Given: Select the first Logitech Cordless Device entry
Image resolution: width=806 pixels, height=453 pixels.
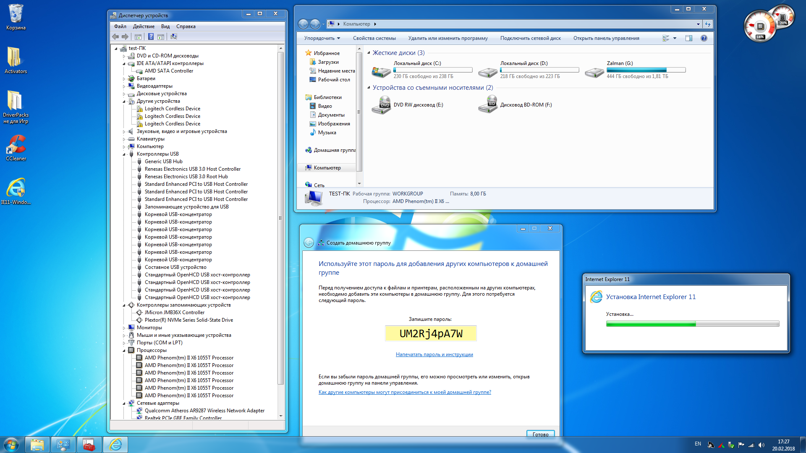Looking at the screenshot, I should click(x=172, y=109).
